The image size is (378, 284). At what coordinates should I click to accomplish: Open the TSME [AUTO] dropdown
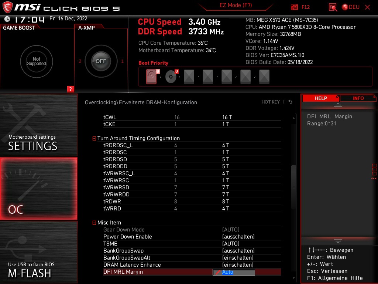231,244
